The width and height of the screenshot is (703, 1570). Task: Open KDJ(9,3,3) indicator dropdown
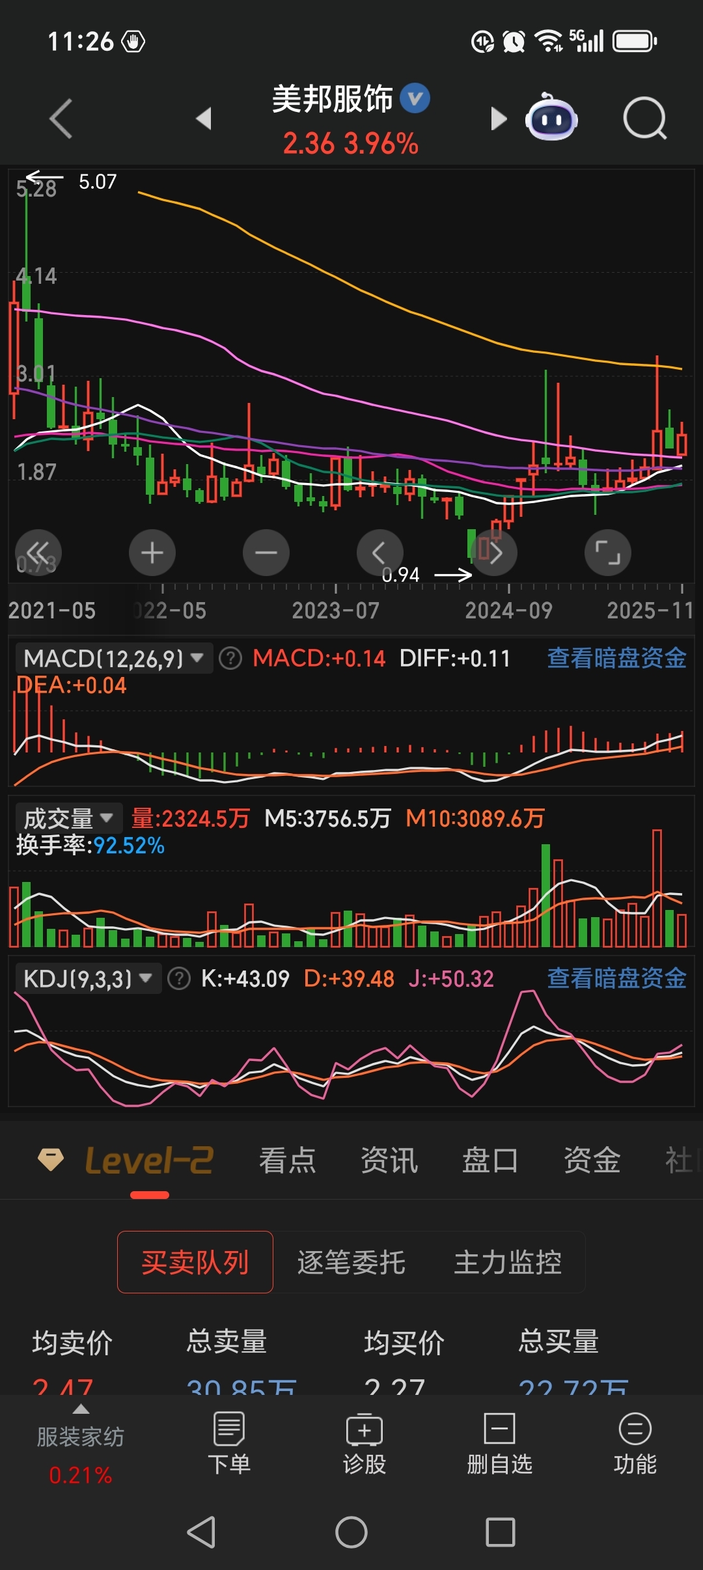click(89, 978)
